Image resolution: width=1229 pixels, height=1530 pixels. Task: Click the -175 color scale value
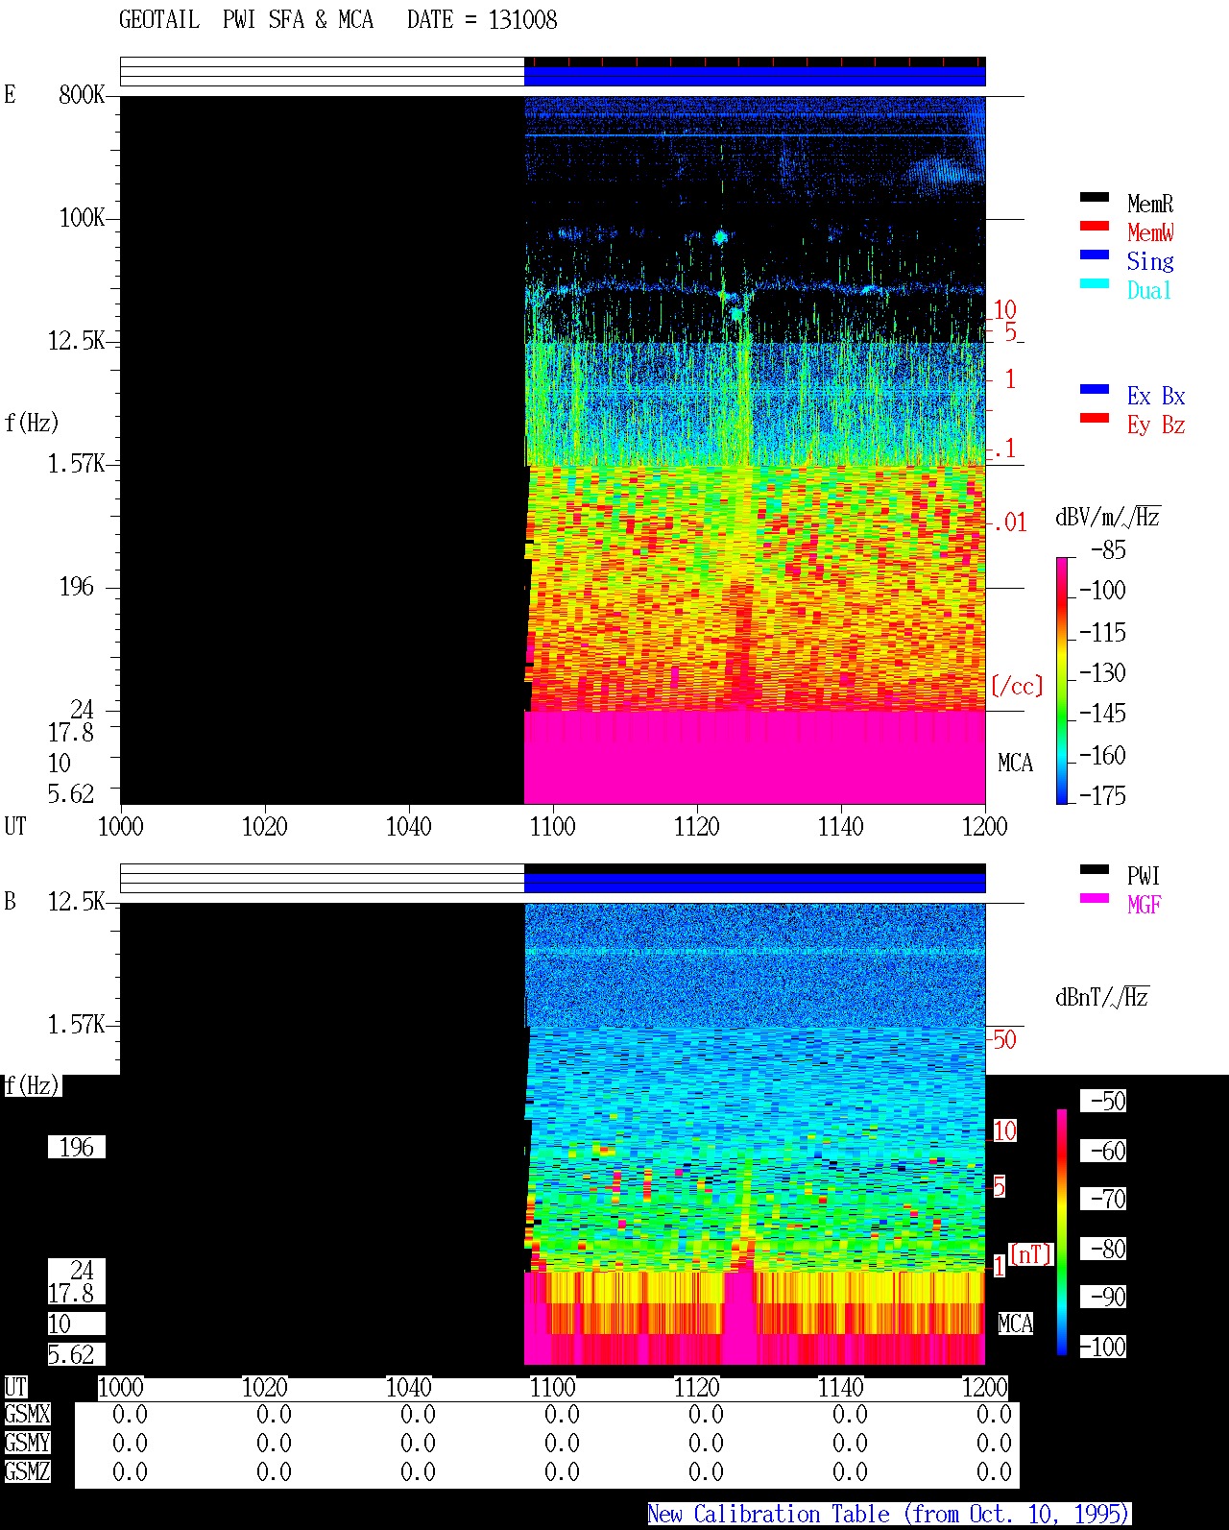(1102, 795)
